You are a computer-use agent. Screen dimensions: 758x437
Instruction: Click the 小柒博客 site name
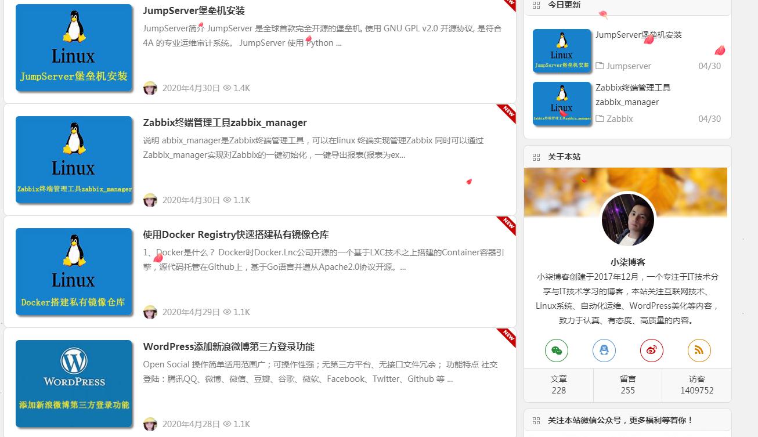coord(627,262)
